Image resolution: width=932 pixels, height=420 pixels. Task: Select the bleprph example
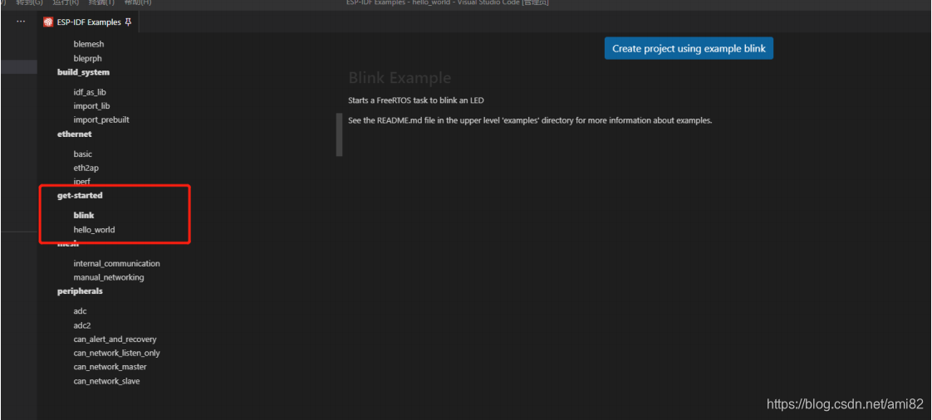[x=88, y=58]
